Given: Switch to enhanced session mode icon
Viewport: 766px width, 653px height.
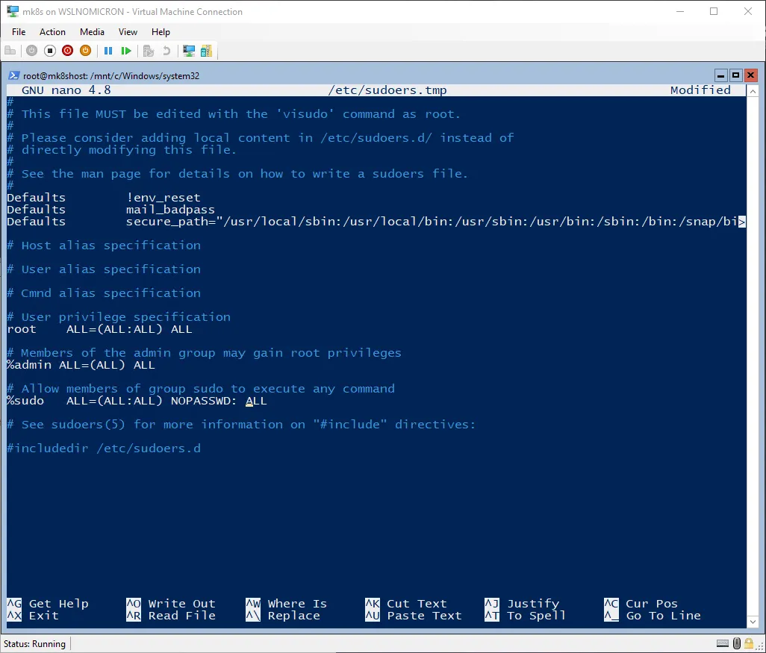Looking at the screenshot, I should pyautogui.click(x=189, y=51).
